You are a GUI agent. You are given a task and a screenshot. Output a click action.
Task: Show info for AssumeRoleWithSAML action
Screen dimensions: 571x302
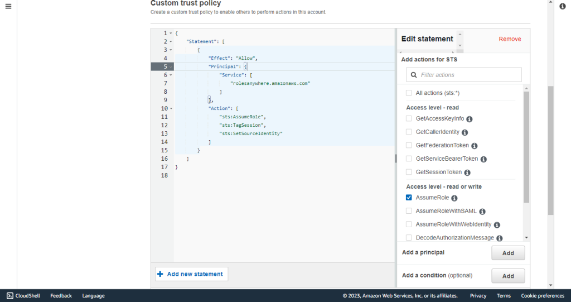482,212
